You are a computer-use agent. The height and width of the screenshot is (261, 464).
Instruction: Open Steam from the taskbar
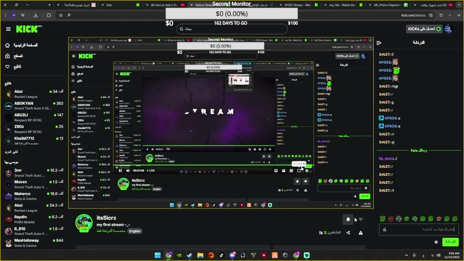tap(190, 255)
